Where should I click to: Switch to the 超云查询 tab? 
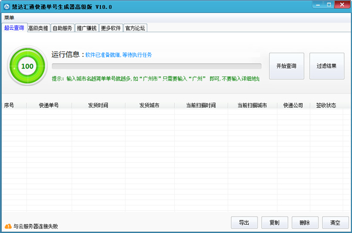pos(14,28)
